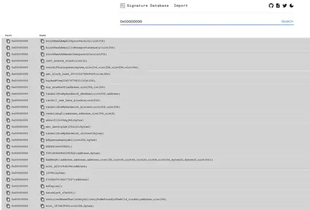
Task: Select randall_was_here signature name text
Action: pos(73,101)
